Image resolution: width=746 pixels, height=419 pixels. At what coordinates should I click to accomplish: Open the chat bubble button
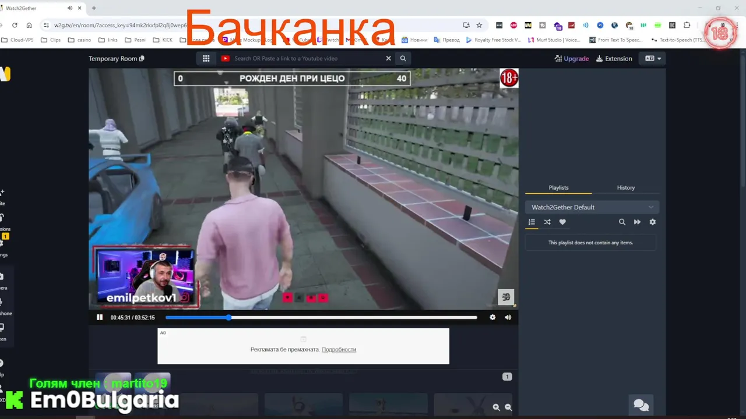641,405
